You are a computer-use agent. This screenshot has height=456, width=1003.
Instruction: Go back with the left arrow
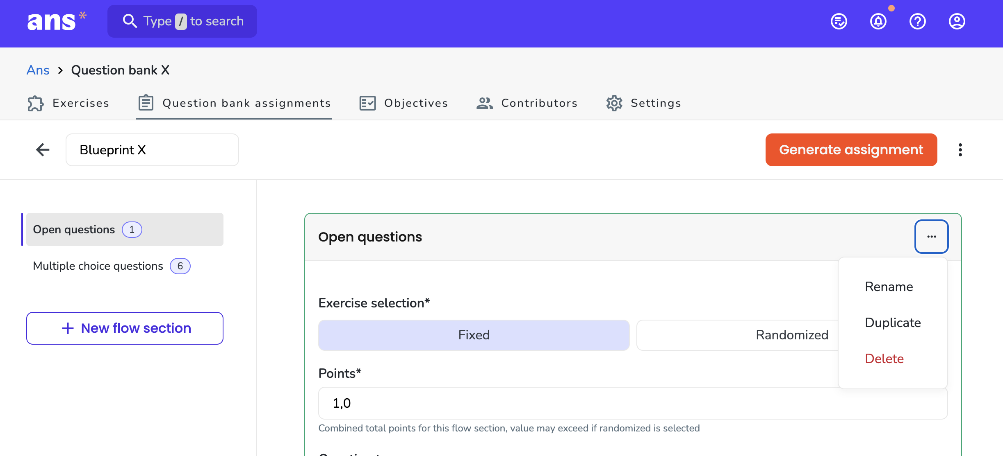point(43,150)
